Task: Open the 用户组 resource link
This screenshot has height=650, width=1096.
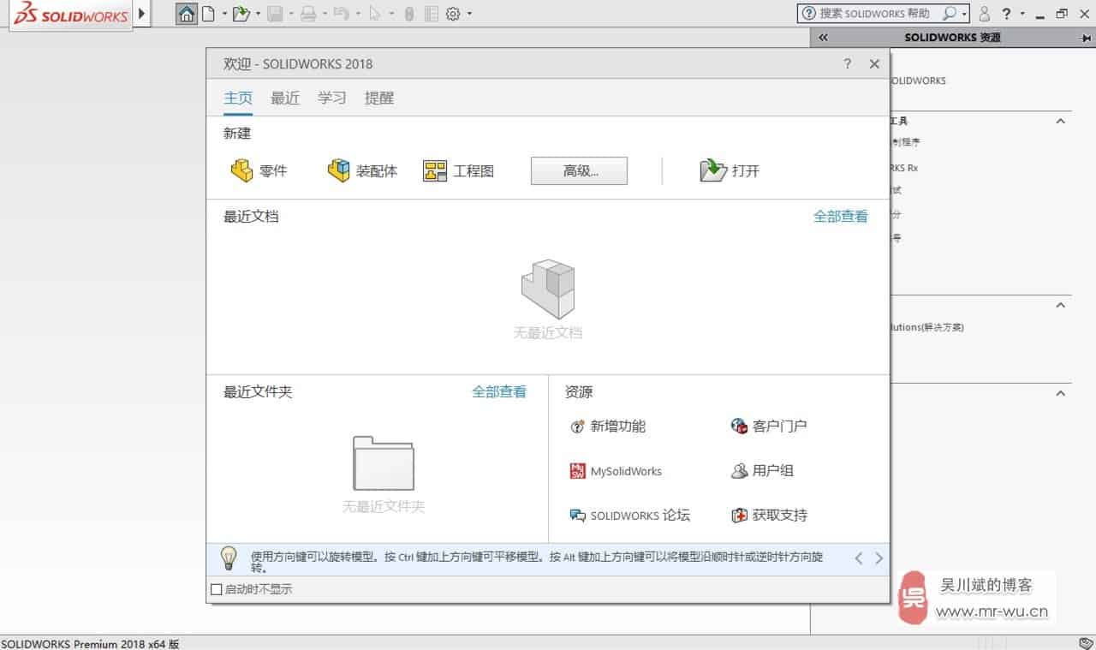Action: 762,470
